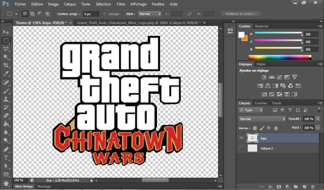This screenshot has height=190, width=324.
Task: Click the color spectrum ramp
Action: click(x=280, y=57)
